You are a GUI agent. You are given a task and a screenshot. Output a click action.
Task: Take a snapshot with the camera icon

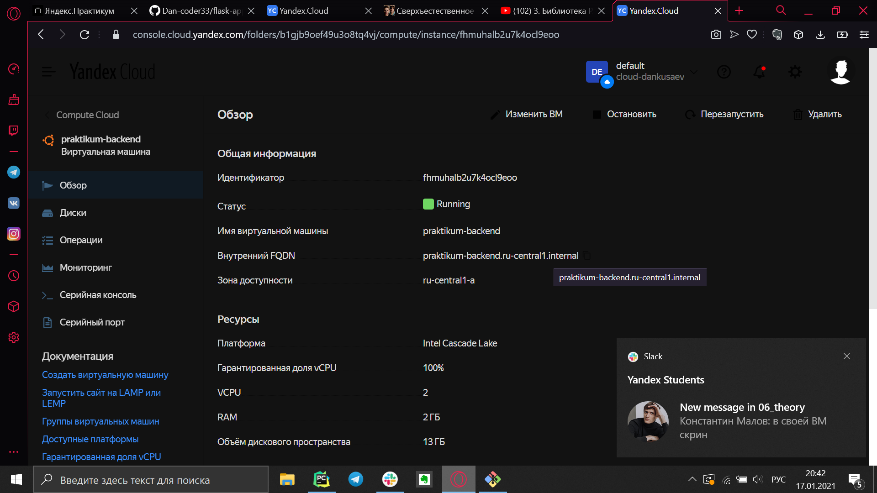[x=716, y=34]
